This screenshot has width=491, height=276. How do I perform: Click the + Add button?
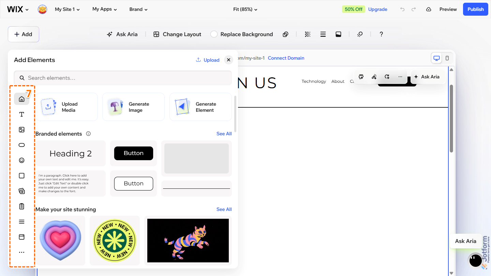[x=24, y=34]
